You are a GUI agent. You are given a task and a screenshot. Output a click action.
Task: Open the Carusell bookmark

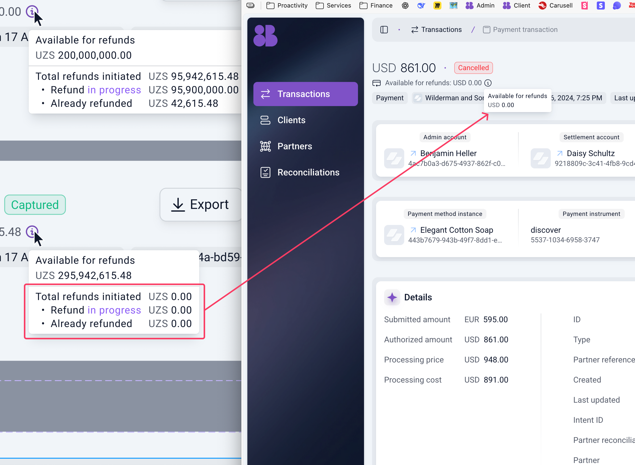(555, 6)
